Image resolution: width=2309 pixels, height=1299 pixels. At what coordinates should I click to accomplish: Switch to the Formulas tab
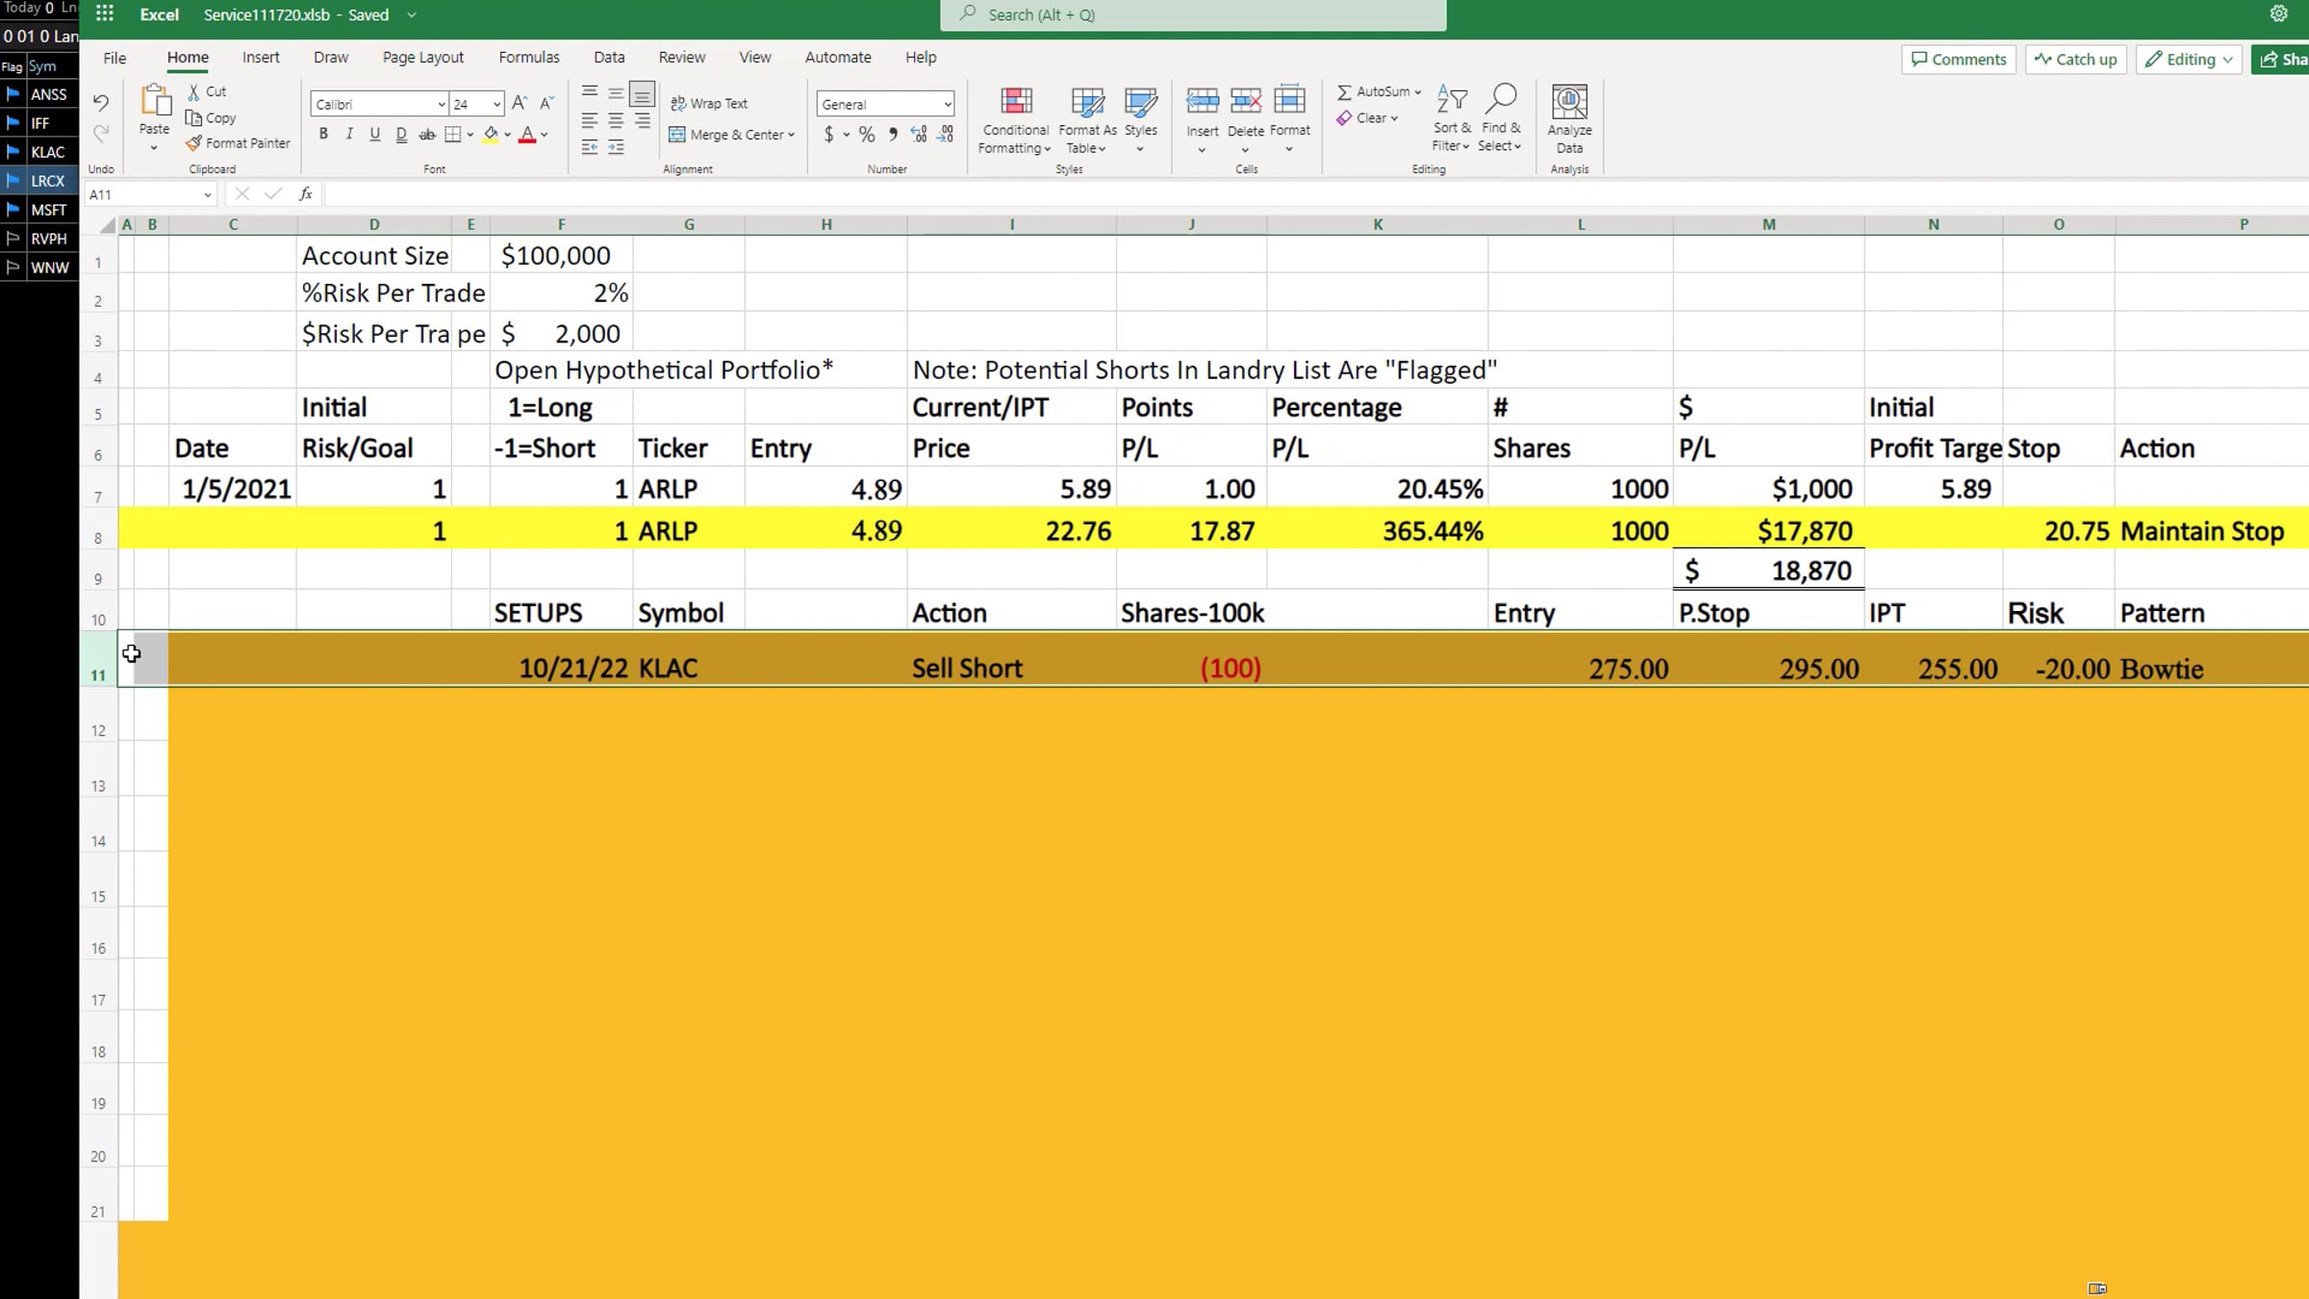[529, 58]
